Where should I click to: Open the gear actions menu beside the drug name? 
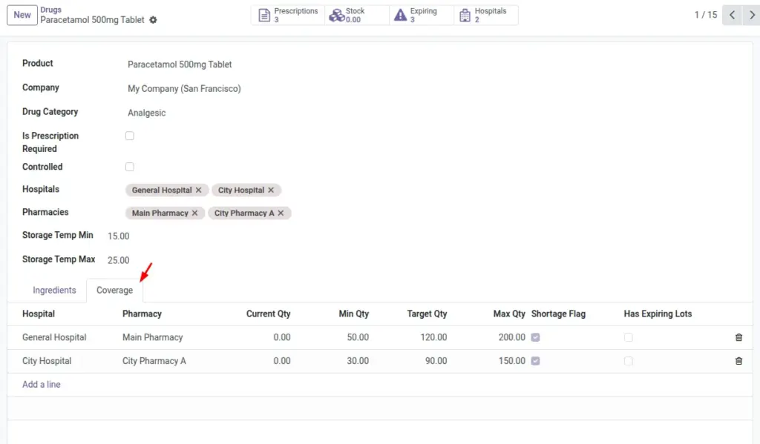click(x=153, y=20)
